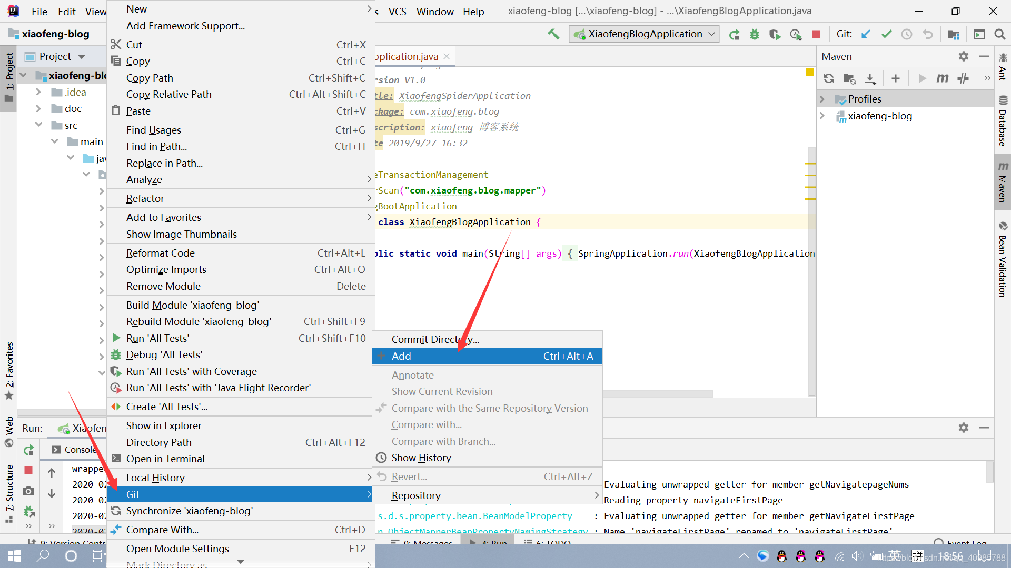Open Git Show History clock icon
Viewport: 1011px width, 568px height.
click(x=907, y=34)
